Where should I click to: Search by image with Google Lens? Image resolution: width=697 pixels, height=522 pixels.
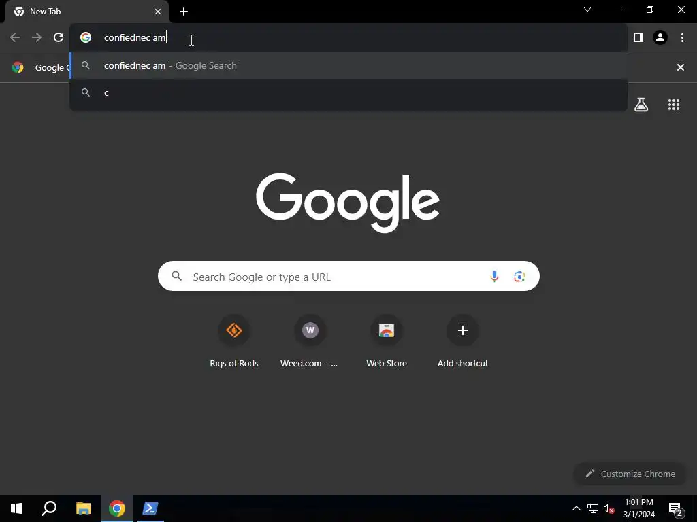519,277
